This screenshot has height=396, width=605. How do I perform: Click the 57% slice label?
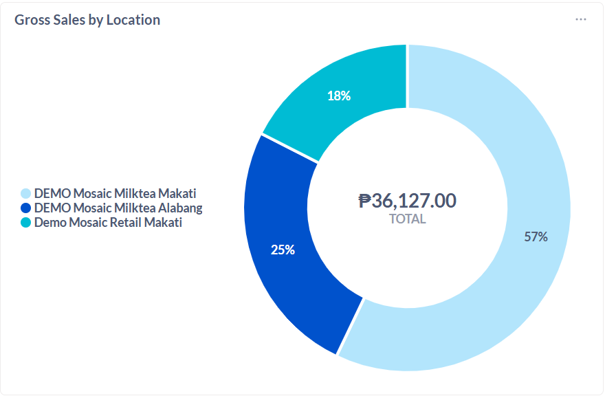536,237
